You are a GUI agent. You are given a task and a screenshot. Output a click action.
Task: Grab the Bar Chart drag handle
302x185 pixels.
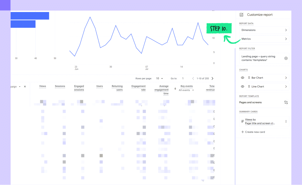249,78
